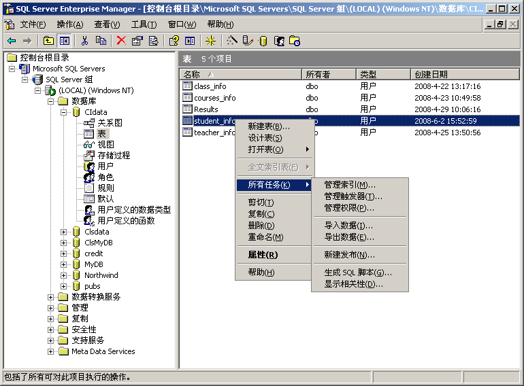Collapse the Microsoft SQL Servers node

[12, 69]
